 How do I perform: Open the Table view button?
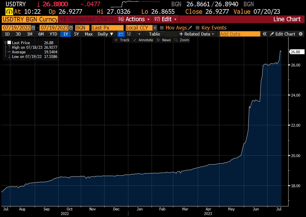[154, 34]
